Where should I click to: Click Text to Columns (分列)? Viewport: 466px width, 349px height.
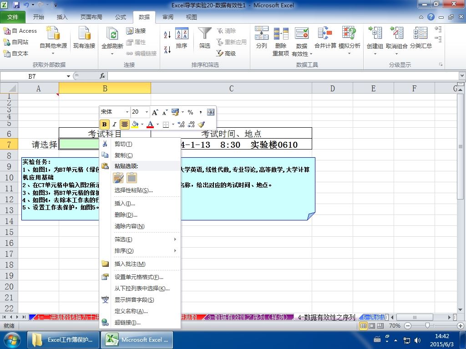[262, 38]
